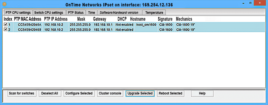
Task: Close the IPset window
Action: click(260, 3)
